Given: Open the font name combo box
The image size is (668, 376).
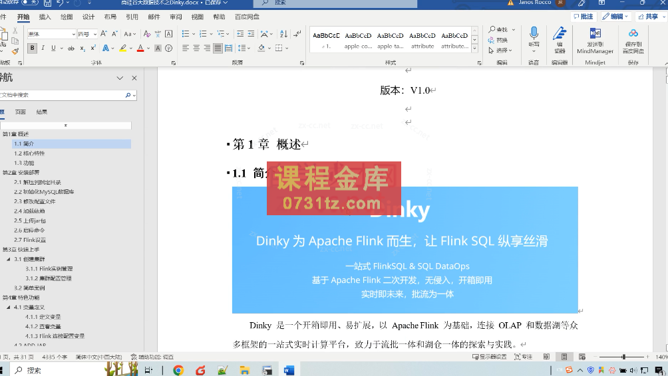Looking at the screenshot, I should 51,34.
